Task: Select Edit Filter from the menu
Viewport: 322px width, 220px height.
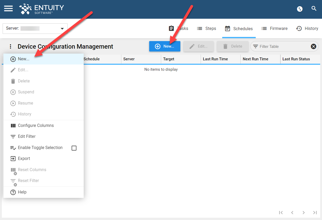Action: pyautogui.click(x=26, y=137)
